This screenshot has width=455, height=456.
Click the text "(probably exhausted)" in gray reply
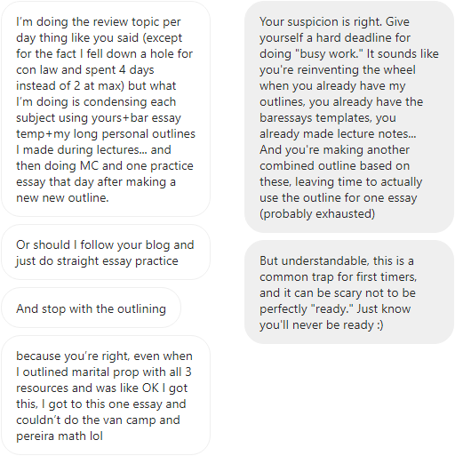(317, 214)
